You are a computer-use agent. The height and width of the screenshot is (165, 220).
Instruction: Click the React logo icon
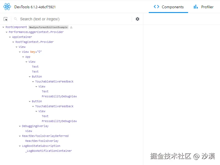point(7,7)
